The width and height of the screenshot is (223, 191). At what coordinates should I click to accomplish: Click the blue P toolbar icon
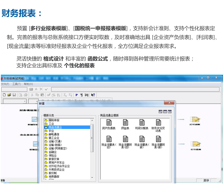76,95
